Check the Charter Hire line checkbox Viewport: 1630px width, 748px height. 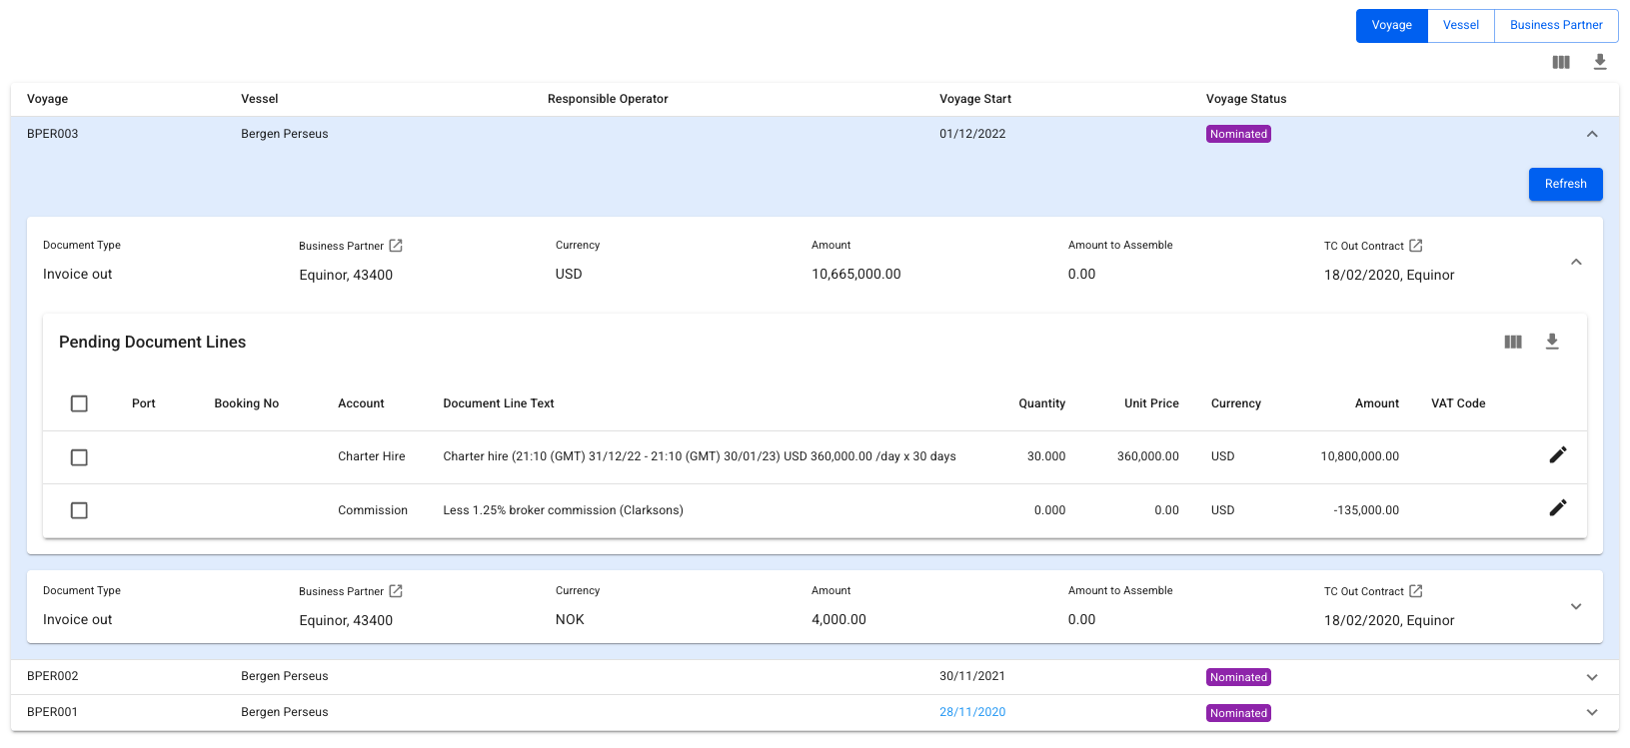[79, 457]
